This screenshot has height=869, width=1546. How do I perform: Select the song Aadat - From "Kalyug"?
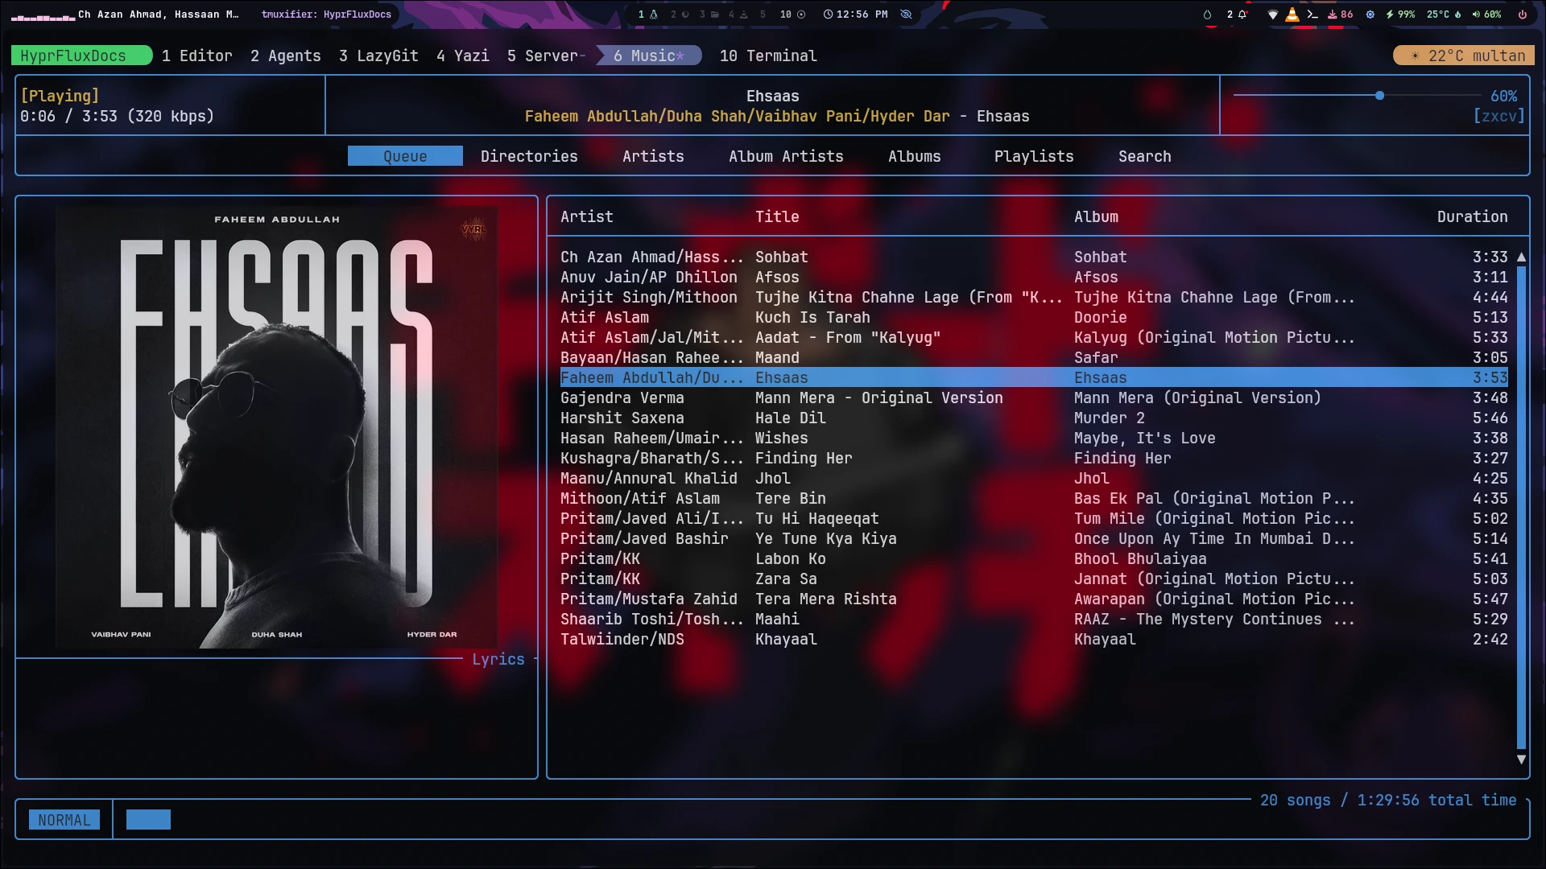1034,337
